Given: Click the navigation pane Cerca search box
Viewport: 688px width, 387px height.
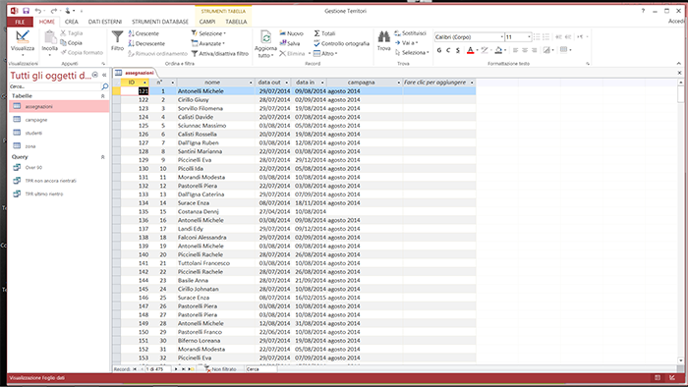Looking at the screenshot, I should [55, 86].
